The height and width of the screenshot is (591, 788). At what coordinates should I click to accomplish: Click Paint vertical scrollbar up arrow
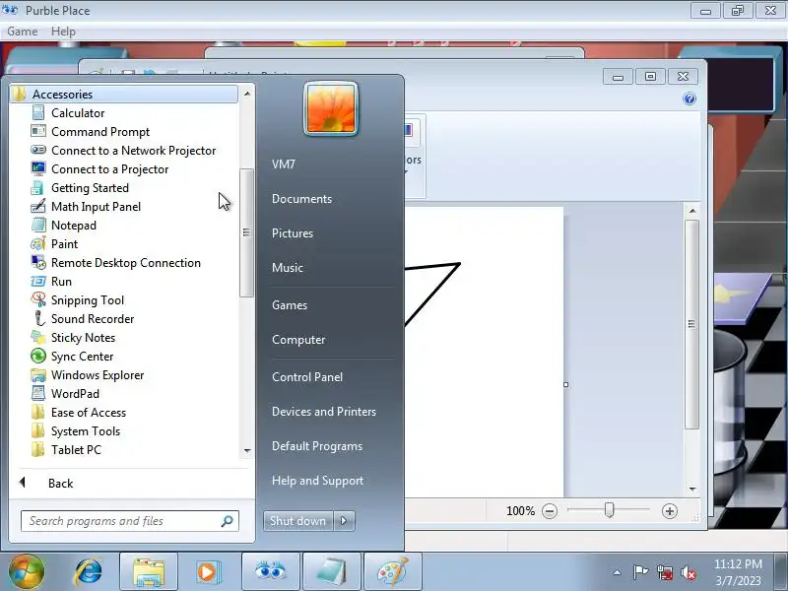click(692, 211)
